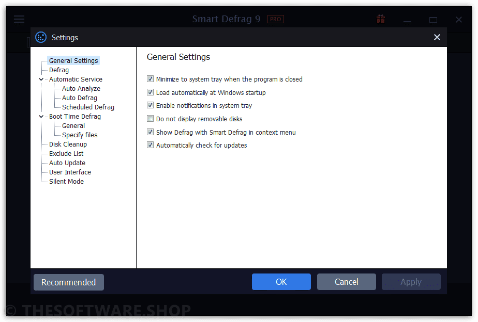Click the gift box icon in title bar

tap(380, 19)
